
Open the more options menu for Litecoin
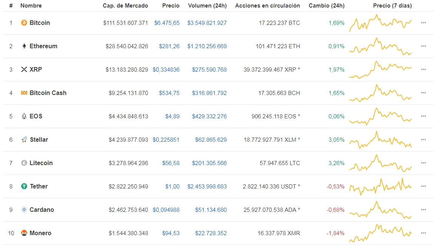[424, 163]
